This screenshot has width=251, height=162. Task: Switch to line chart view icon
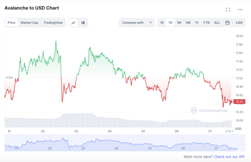point(74,23)
